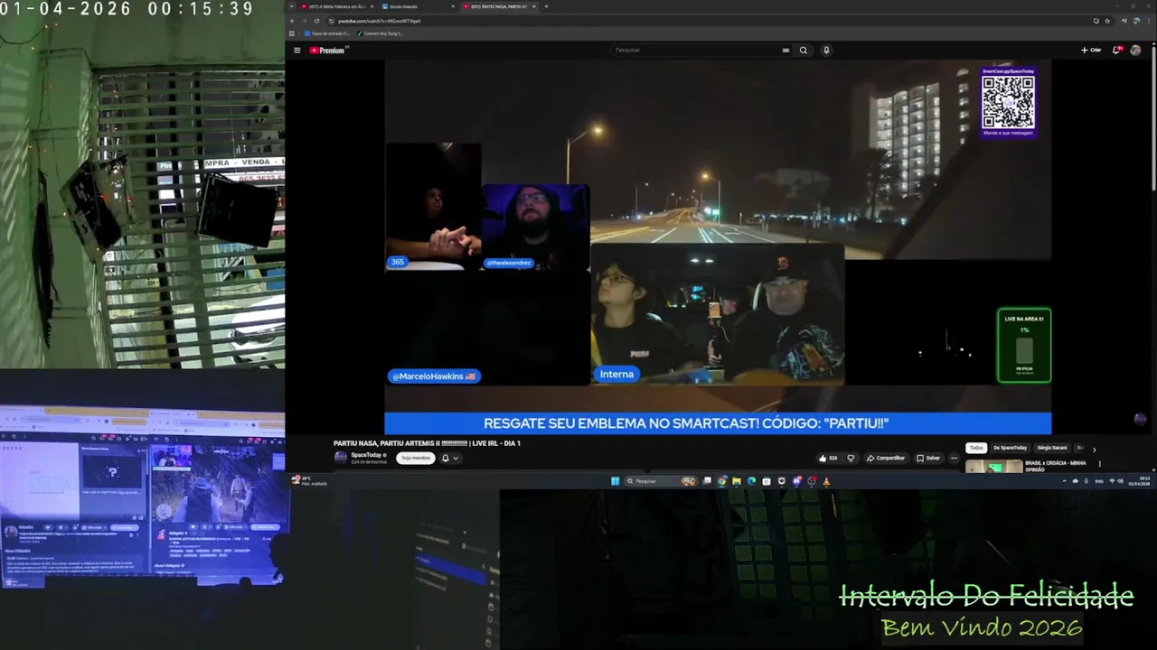Start voice search with the microphone icon

(x=826, y=51)
